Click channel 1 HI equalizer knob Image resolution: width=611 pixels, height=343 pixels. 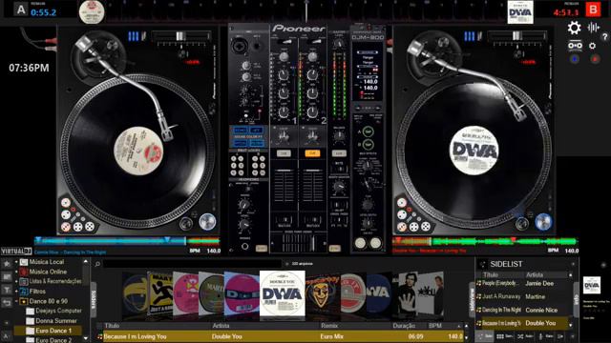pos(284,74)
